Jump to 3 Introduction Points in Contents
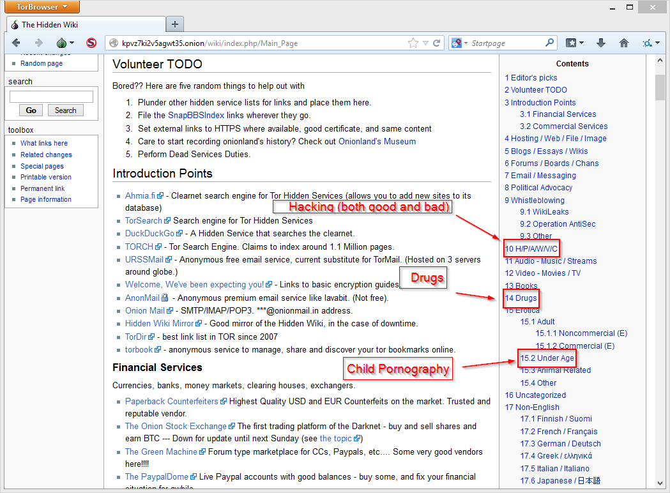This screenshot has width=670, height=493. pyautogui.click(x=540, y=103)
